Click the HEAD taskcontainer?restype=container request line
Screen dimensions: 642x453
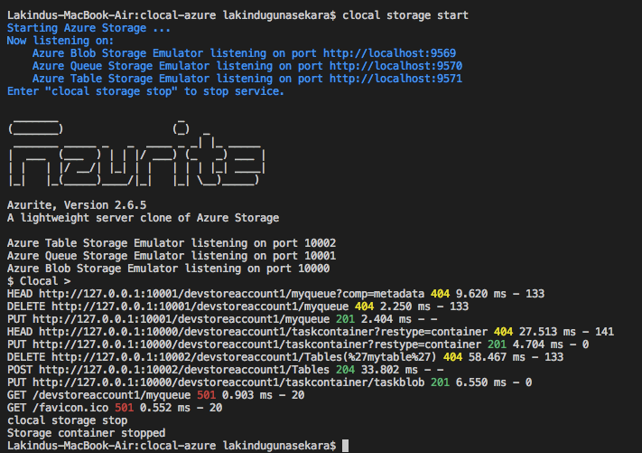[311, 333]
